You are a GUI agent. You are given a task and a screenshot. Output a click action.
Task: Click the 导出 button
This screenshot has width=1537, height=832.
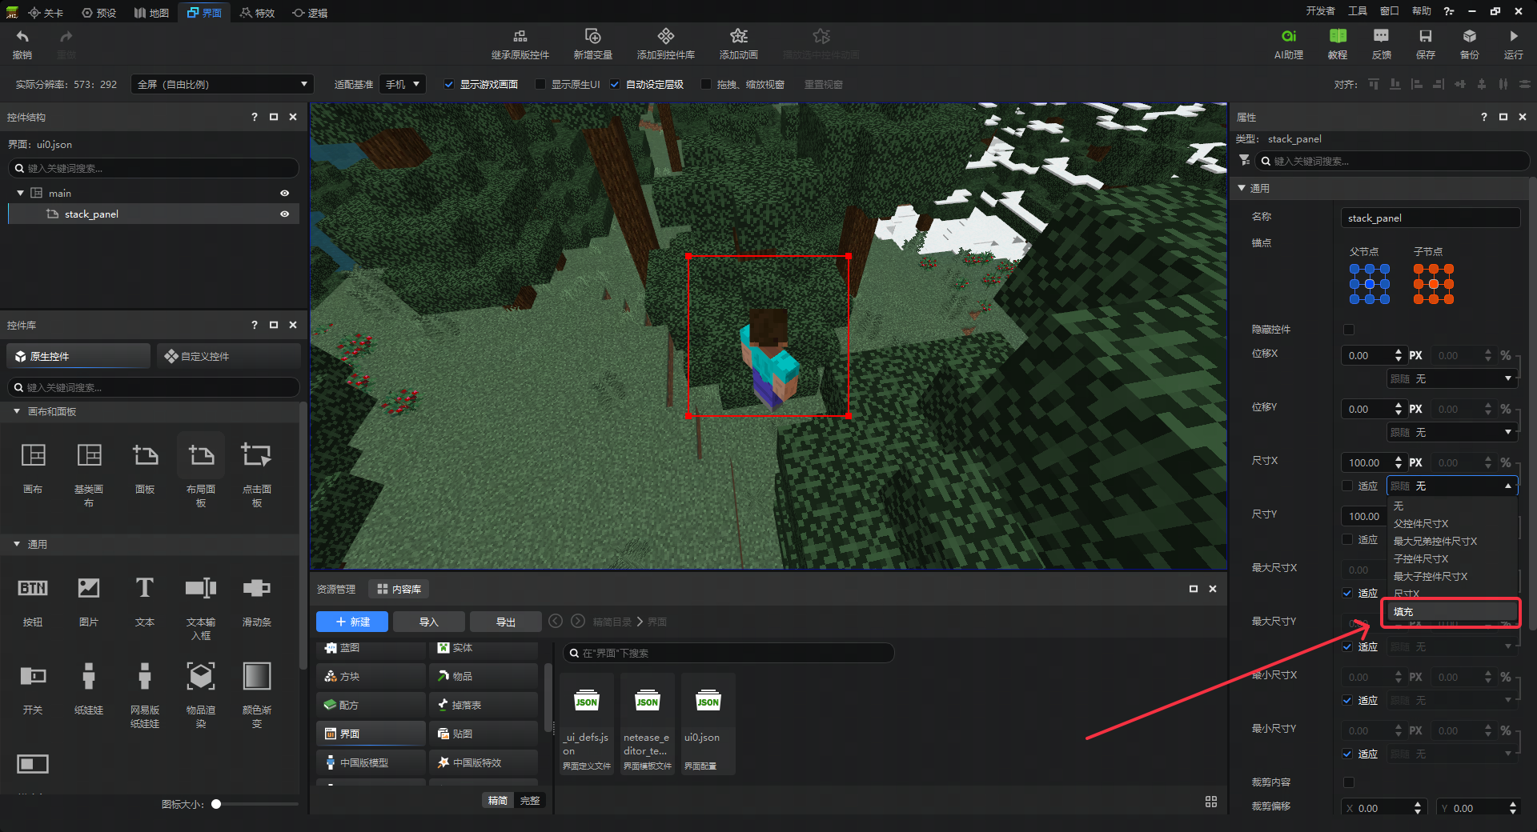506,622
